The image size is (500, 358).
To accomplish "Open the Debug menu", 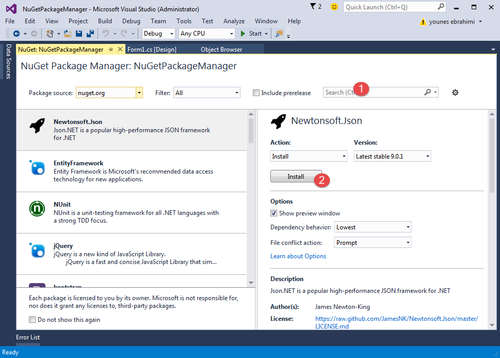I will 131,21.
